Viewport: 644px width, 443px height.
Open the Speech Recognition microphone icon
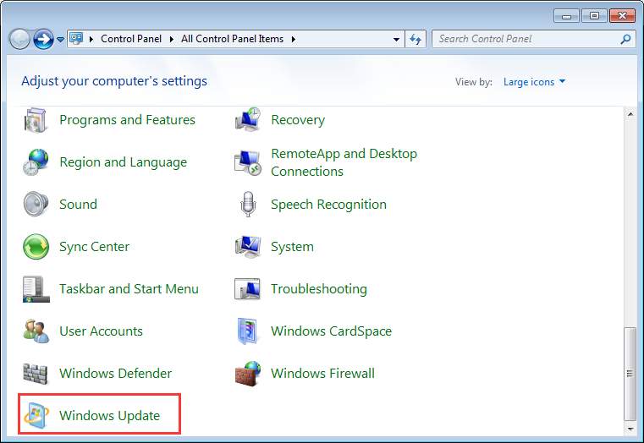(x=248, y=205)
